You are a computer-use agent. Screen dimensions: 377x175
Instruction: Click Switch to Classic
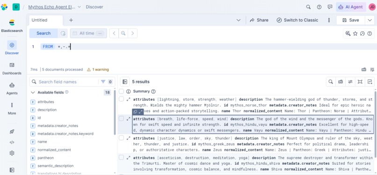pos(297,20)
